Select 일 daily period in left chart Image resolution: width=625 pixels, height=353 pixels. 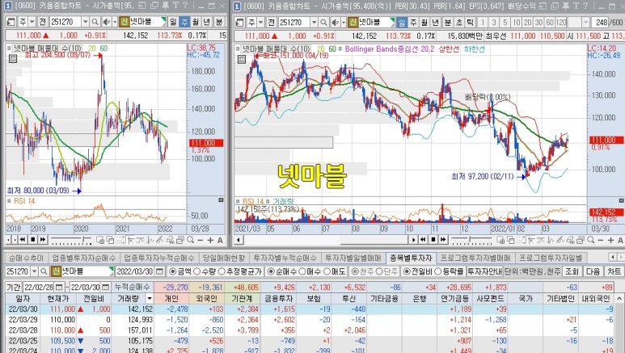(x=173, y=22)
